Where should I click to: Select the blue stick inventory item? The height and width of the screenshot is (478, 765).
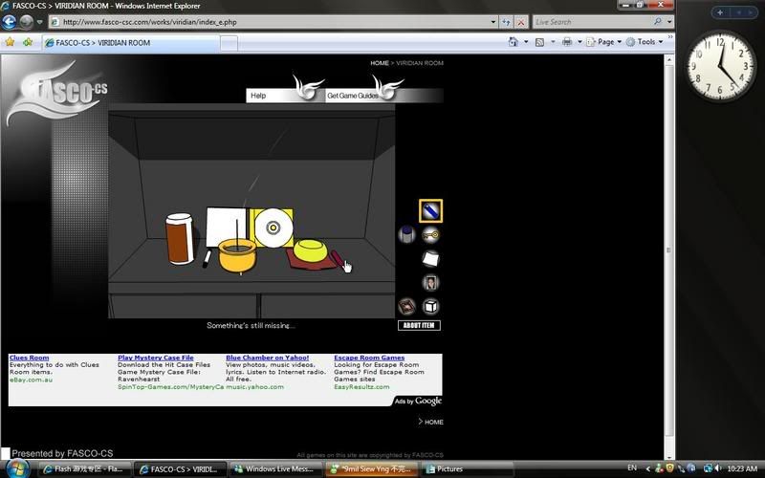point(430,210)
